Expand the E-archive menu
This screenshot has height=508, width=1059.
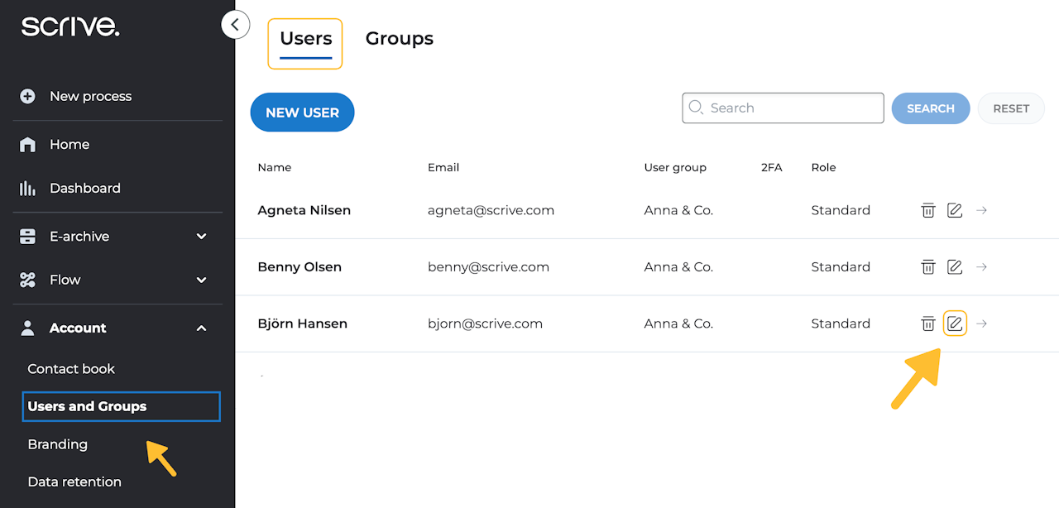pos(201,237)
